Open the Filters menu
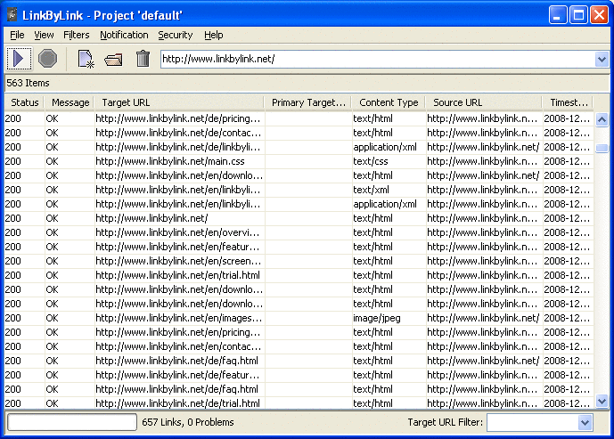This screenshot has height=439, width=614. [77, 36]
